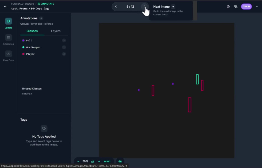
Task: Zoom out with the minus button
Action: [x=78, y=161]
